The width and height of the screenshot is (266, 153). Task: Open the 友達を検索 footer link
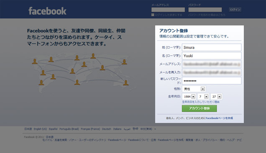coord(61,140)
